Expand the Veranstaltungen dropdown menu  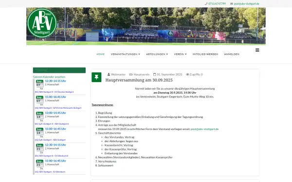coord(126,54)
